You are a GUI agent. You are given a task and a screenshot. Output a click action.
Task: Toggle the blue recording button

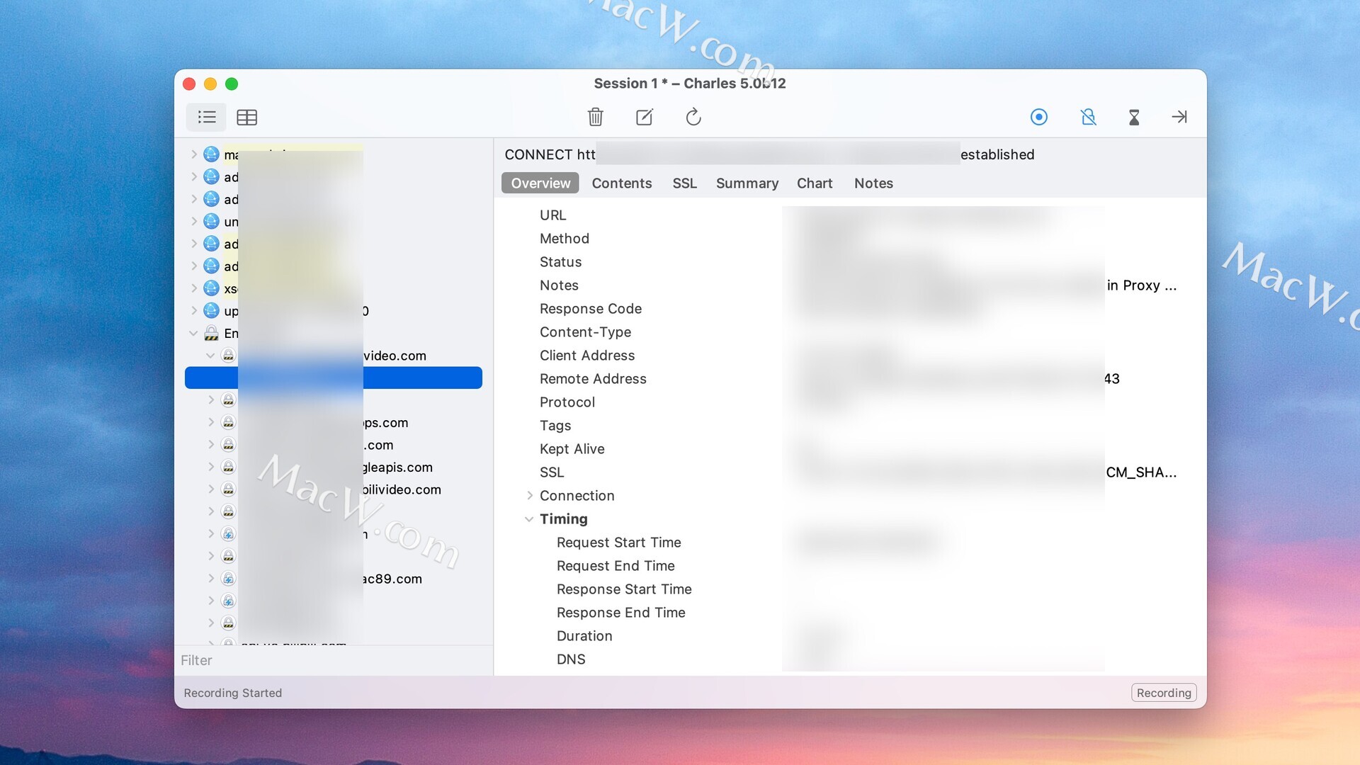[1038, 117]
